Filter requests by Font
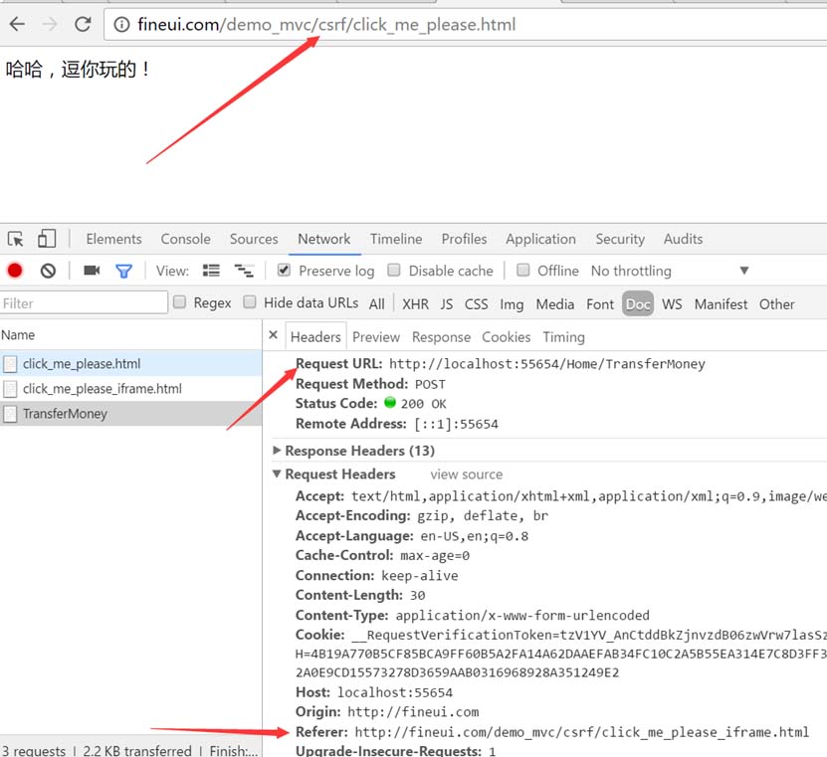The height and width of the screenshot is (757, 827). (600, 304)
